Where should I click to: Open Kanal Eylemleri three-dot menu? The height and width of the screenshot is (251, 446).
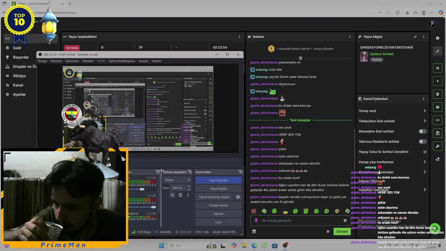coord(424,99)
